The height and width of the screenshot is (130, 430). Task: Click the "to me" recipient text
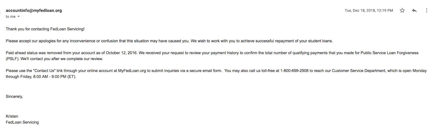11,17
